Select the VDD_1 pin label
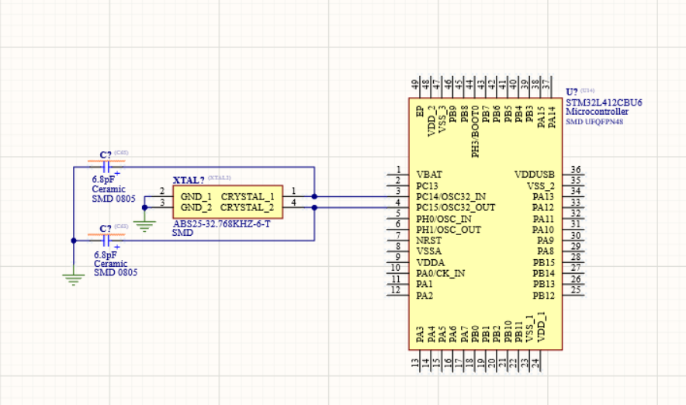Viewport: 686px width, 405px height. point(541,327)
